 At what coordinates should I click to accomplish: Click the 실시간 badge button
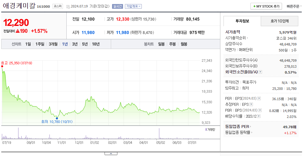coord(117,6)
